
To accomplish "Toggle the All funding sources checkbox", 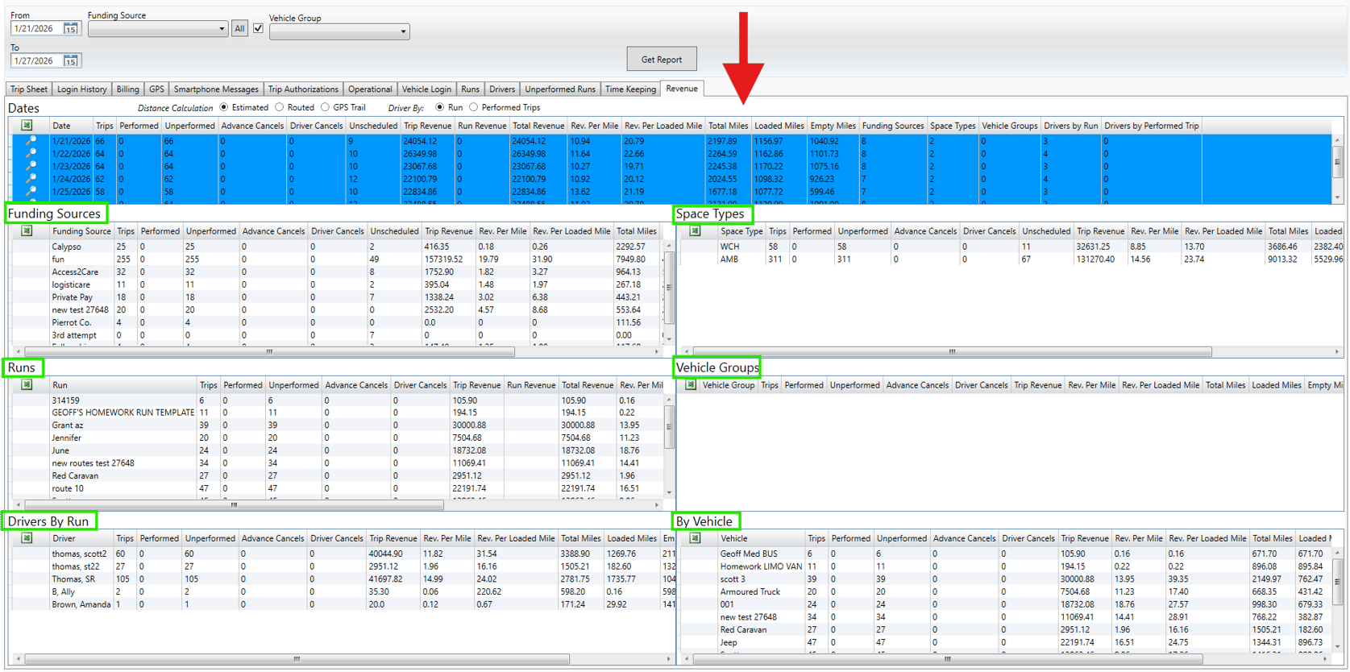I will tap(258, 28).
